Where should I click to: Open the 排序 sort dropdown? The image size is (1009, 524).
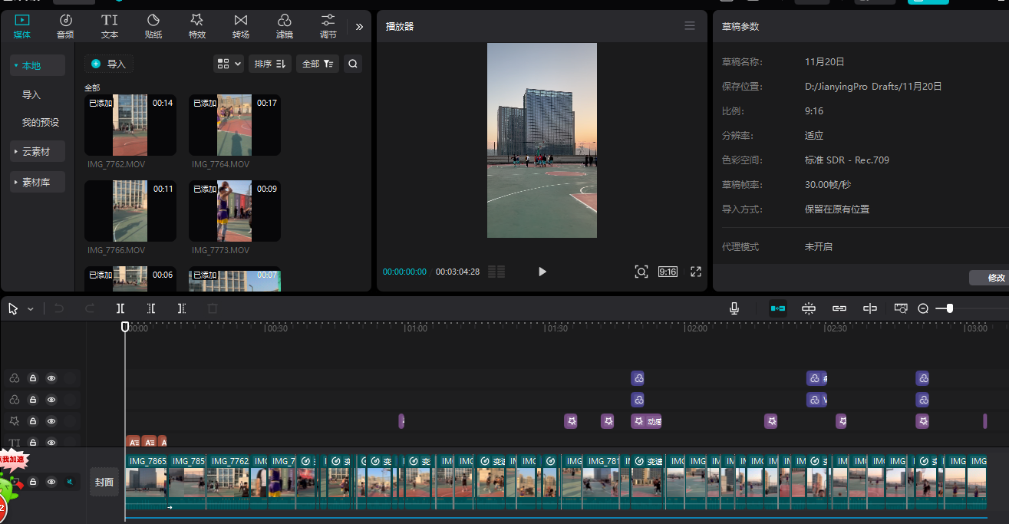point(270,64)
